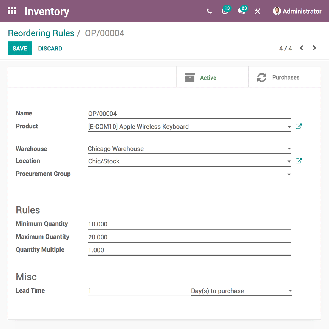Open developer tools via the wrench icon
Viewport: 329px width, 329px height.
pyautogui.click(x=257, y=12)
